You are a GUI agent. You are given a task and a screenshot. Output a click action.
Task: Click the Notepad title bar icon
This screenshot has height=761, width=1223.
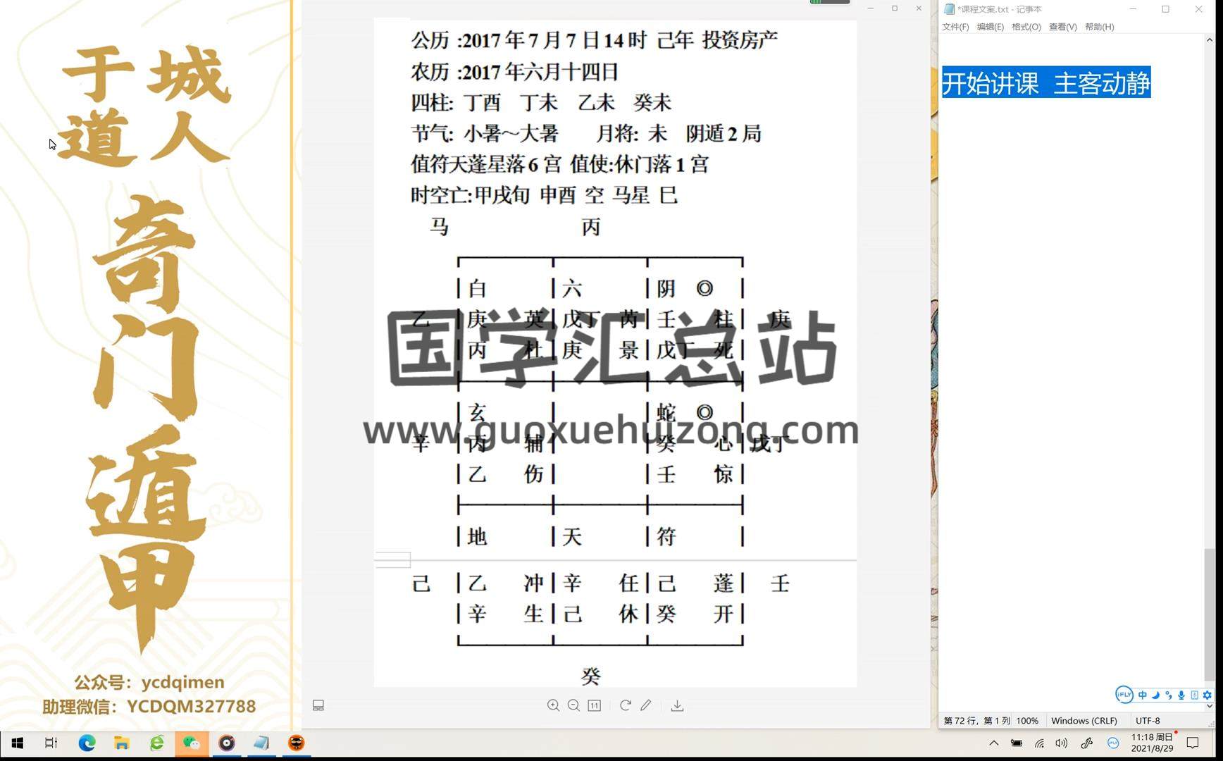click(x=949, y=9)
